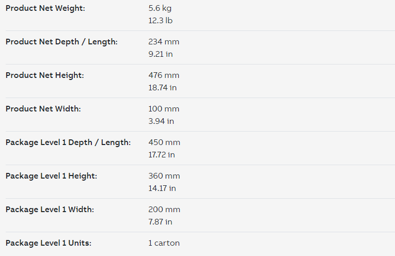The width and height of the screenshot is (395, 256).
Task: Click the Product Net Width label
Action: [x=43, y=109]
